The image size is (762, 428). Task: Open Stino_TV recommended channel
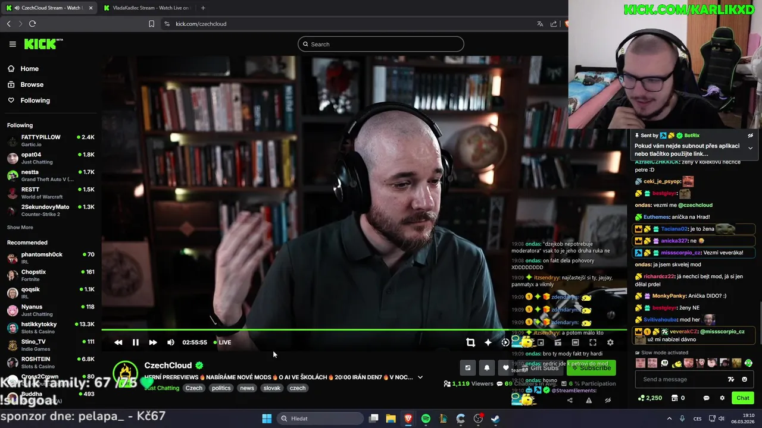[x=51, y=345]
